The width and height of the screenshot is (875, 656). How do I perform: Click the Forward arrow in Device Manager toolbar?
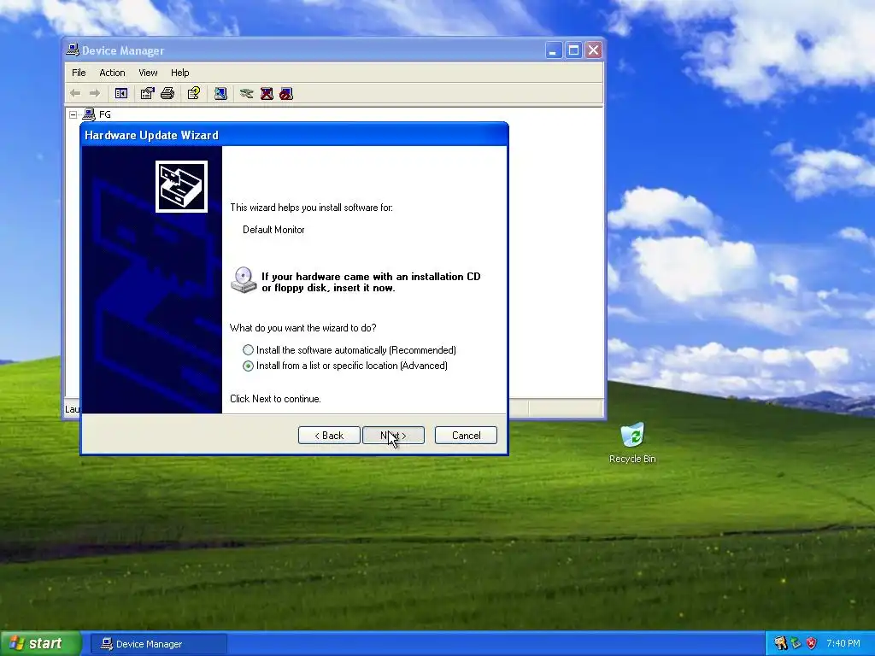(x=95, y=94)
